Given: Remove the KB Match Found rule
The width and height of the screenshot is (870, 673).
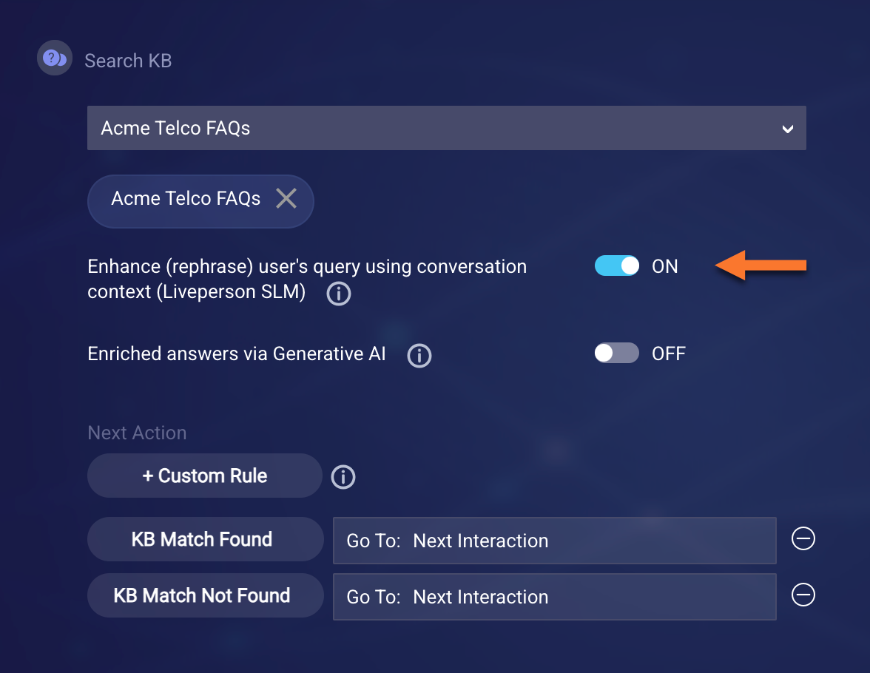Looking at the screenshot, I should pyautogui.click(x=803, y=539).
